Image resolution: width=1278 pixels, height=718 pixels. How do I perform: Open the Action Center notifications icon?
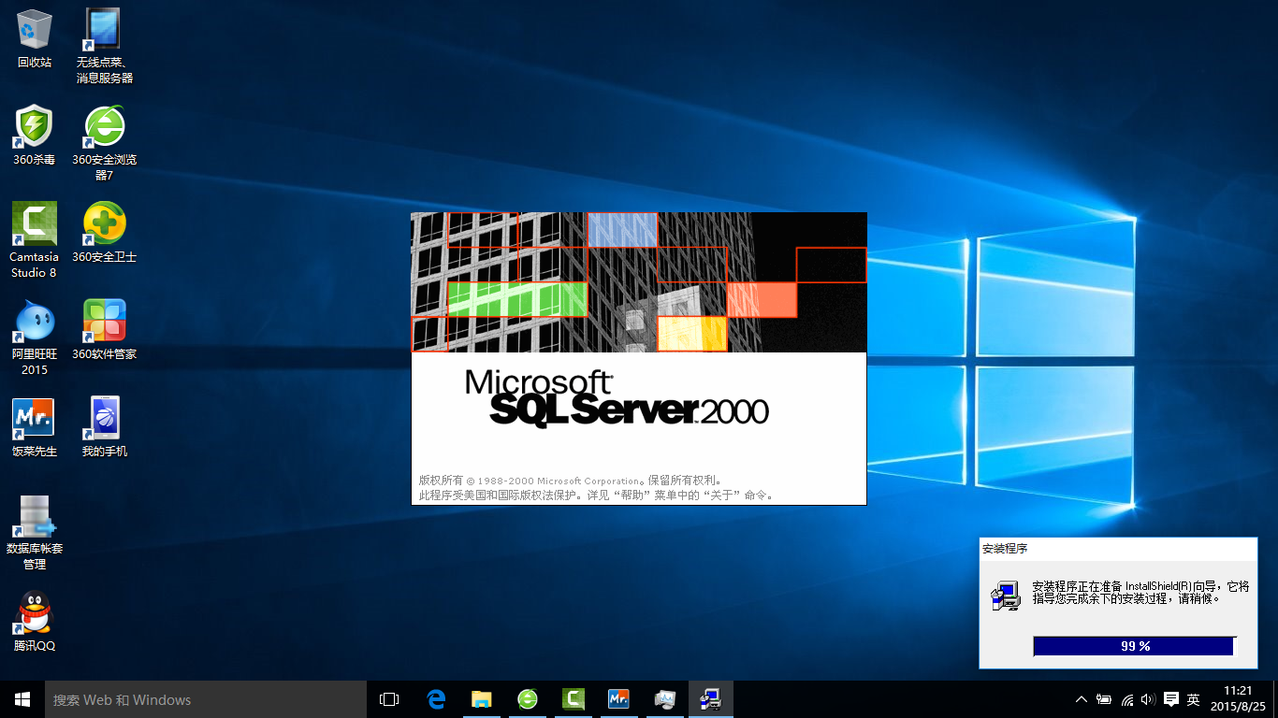click(1170, 699)
